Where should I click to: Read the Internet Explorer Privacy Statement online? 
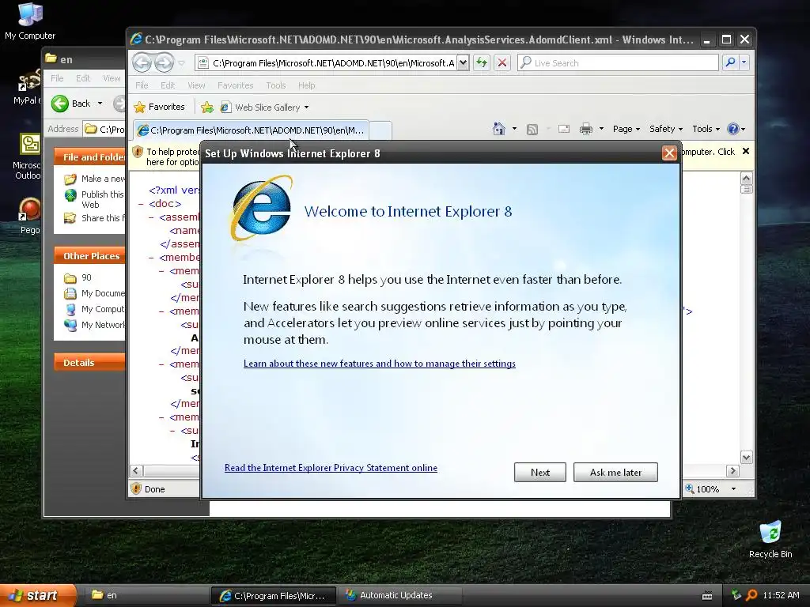coord(331,468)
